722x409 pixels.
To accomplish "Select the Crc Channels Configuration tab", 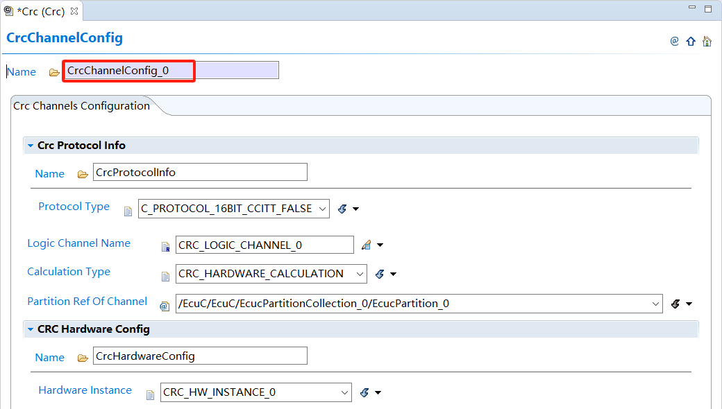I will (x=82, y=106).
